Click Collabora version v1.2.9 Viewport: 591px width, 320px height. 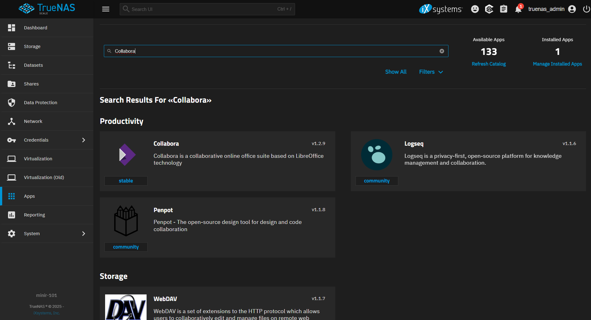318,143
